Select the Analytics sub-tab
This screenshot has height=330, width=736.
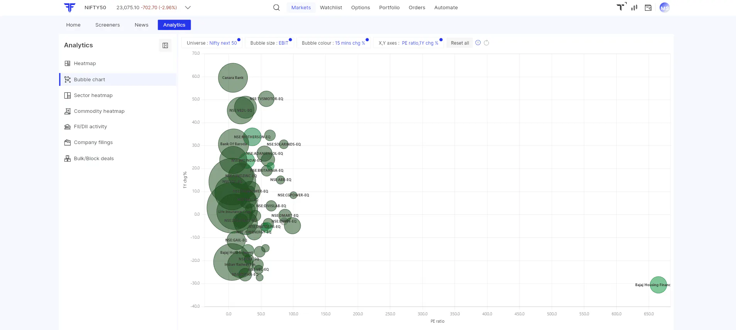[x=174, y=25]
